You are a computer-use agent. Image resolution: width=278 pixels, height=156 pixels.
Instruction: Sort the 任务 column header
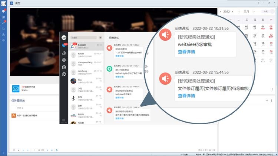tap(20, 108)
